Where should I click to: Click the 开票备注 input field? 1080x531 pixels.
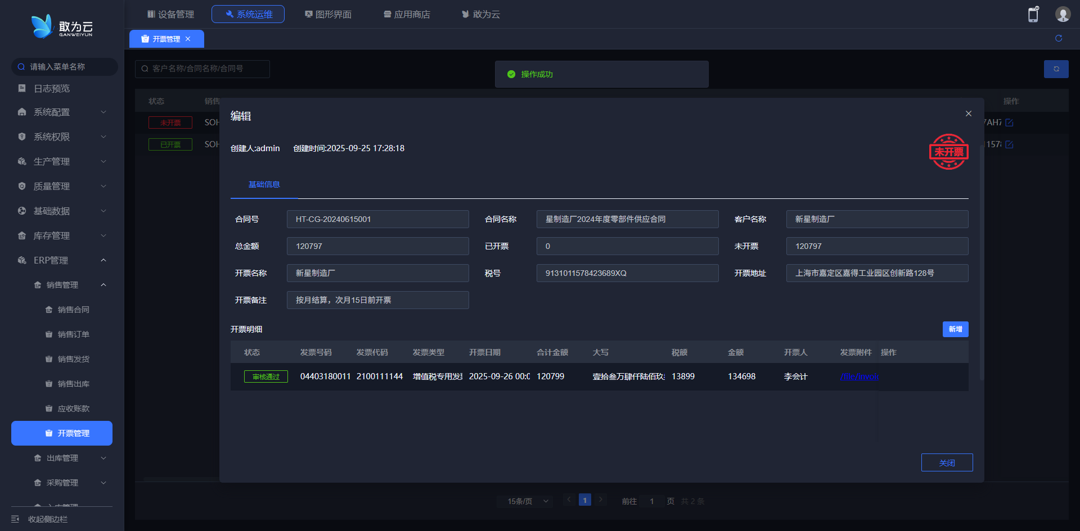point(377,300)
